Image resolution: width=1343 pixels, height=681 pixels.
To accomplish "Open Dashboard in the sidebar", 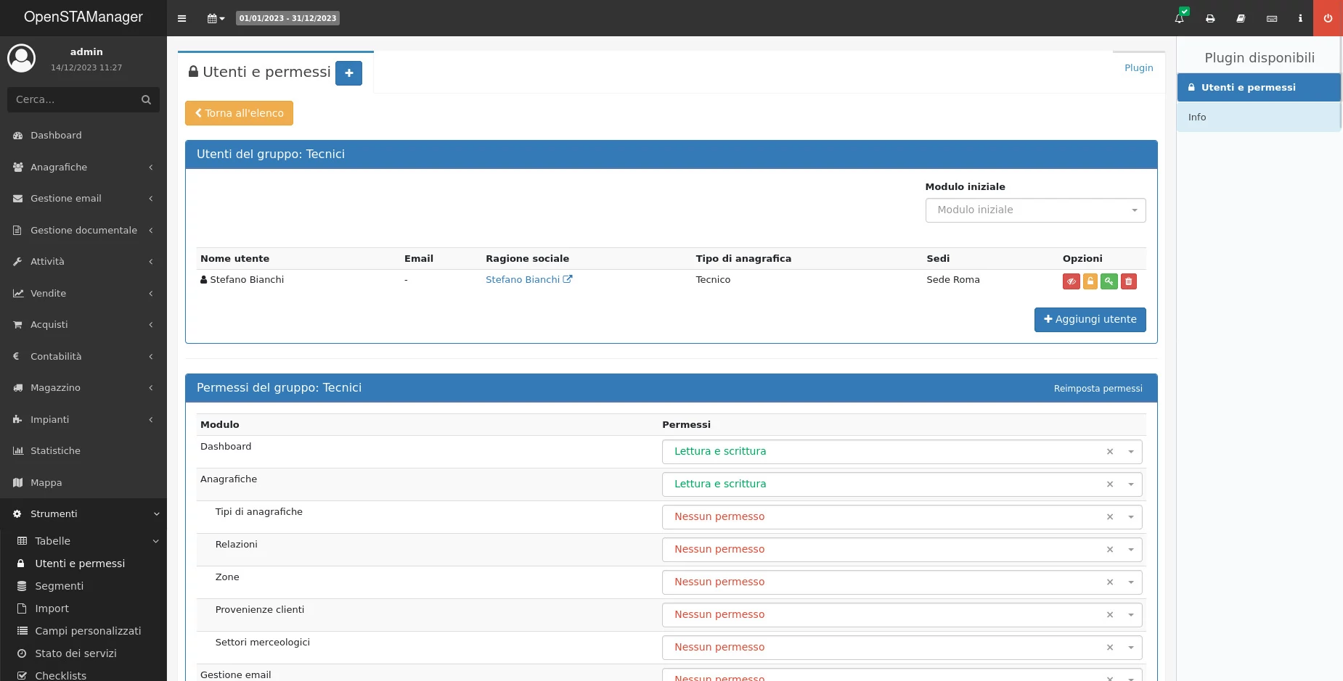I will tap(83, 136).
